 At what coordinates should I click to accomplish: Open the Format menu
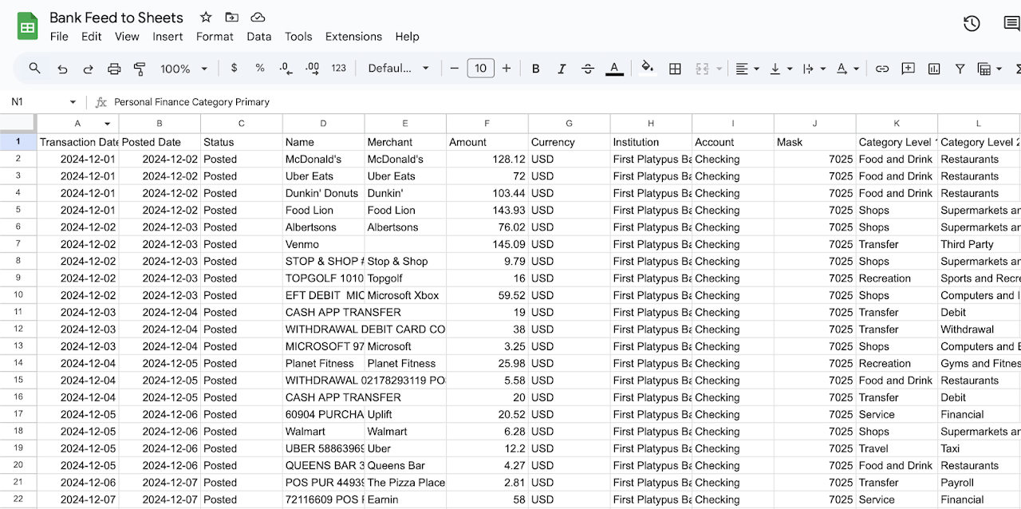pos(215,37)
